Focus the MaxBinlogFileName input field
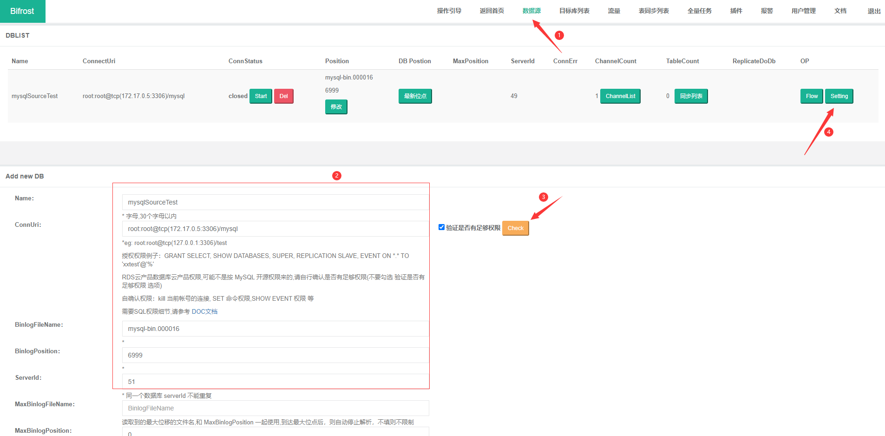Screen dimensions: 885x436 point(275,408)
